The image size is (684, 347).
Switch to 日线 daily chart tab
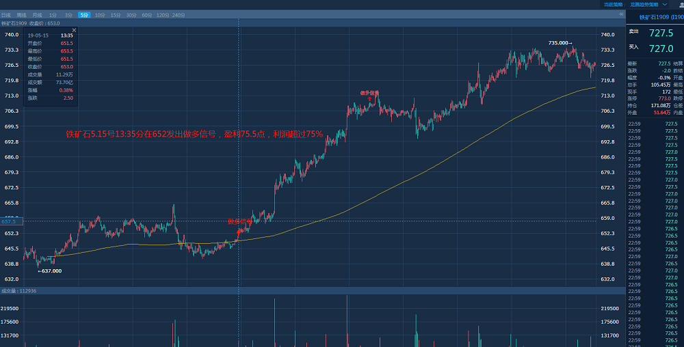(x=6, y=14)
